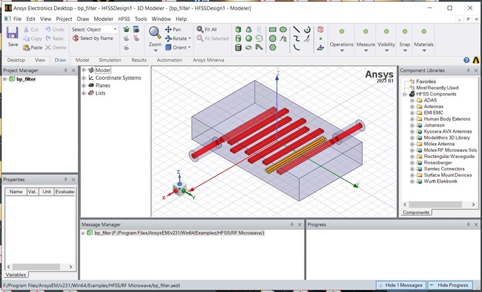Image resolution: width=482 pixels, height=292 pixels.
Task: Switch to Simulation ribbon tab
Action: point(110,60)
